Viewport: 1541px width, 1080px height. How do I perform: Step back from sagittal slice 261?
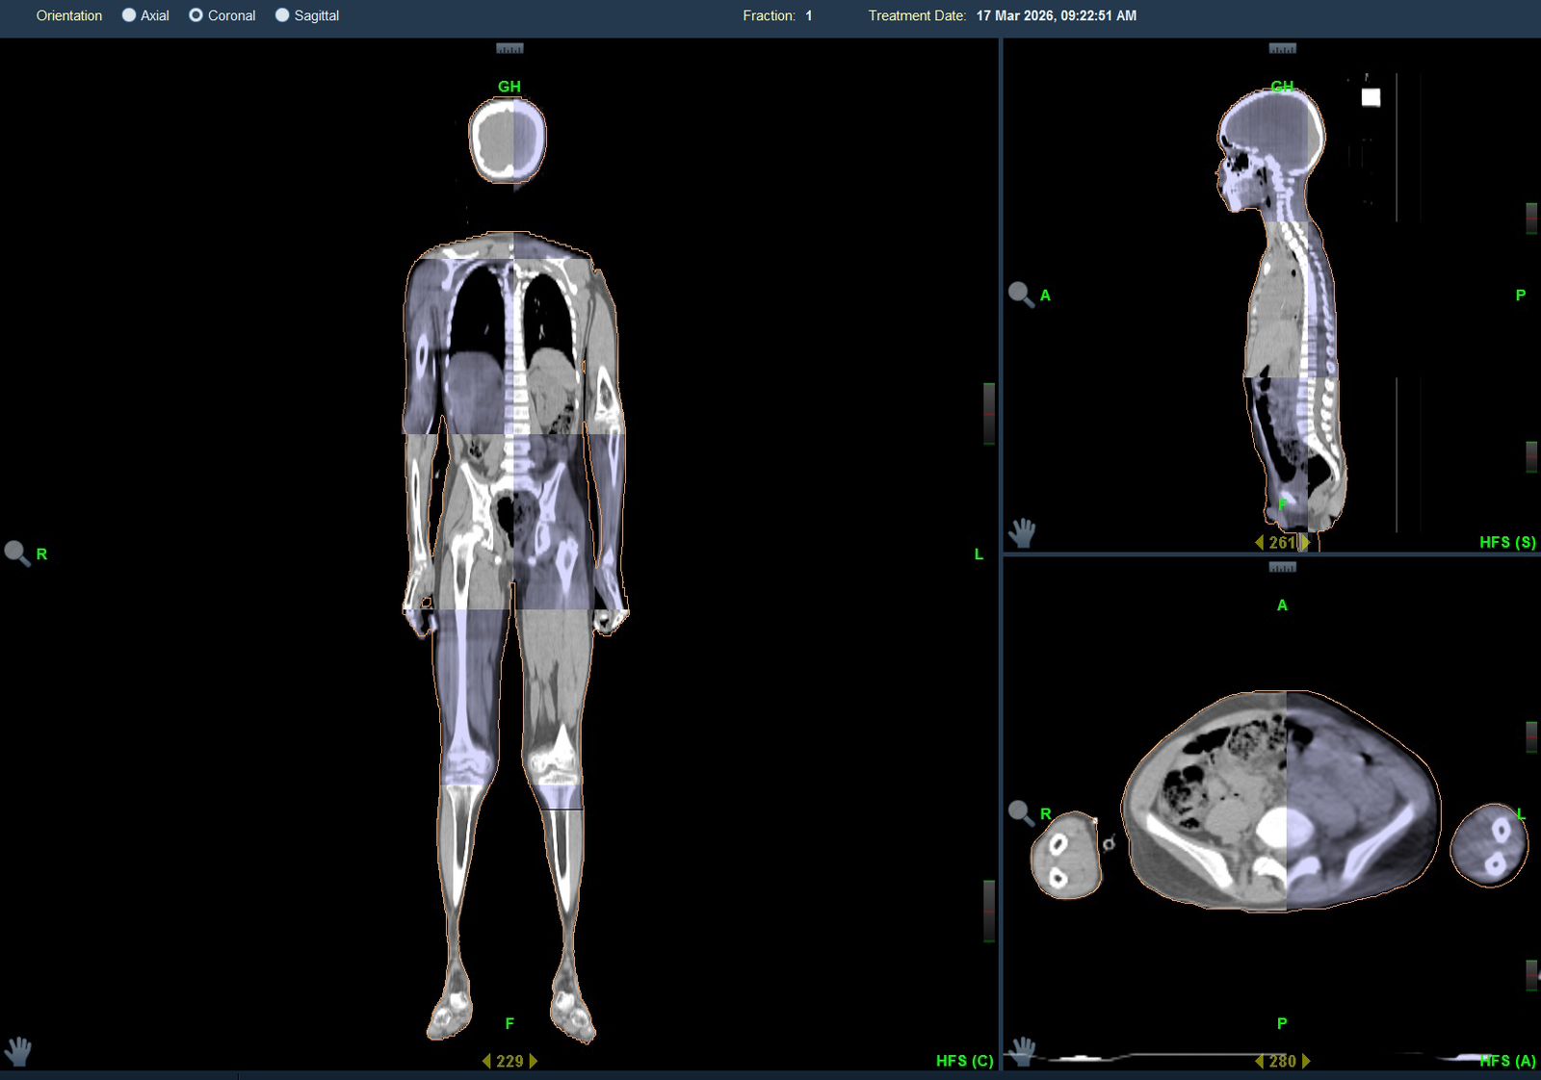click(x=1259, y=543)
